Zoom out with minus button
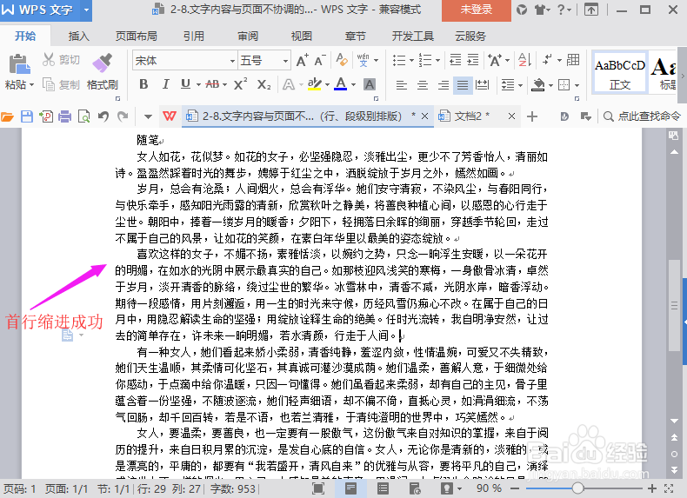687x498 pixels. [x=515, y=488]
